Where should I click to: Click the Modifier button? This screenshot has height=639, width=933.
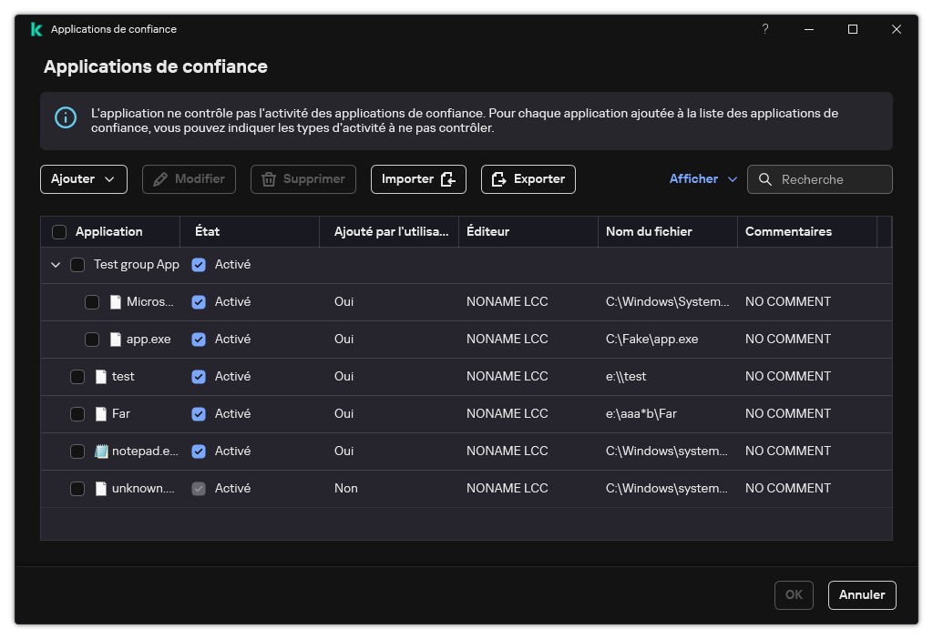(x=189, y=179)
